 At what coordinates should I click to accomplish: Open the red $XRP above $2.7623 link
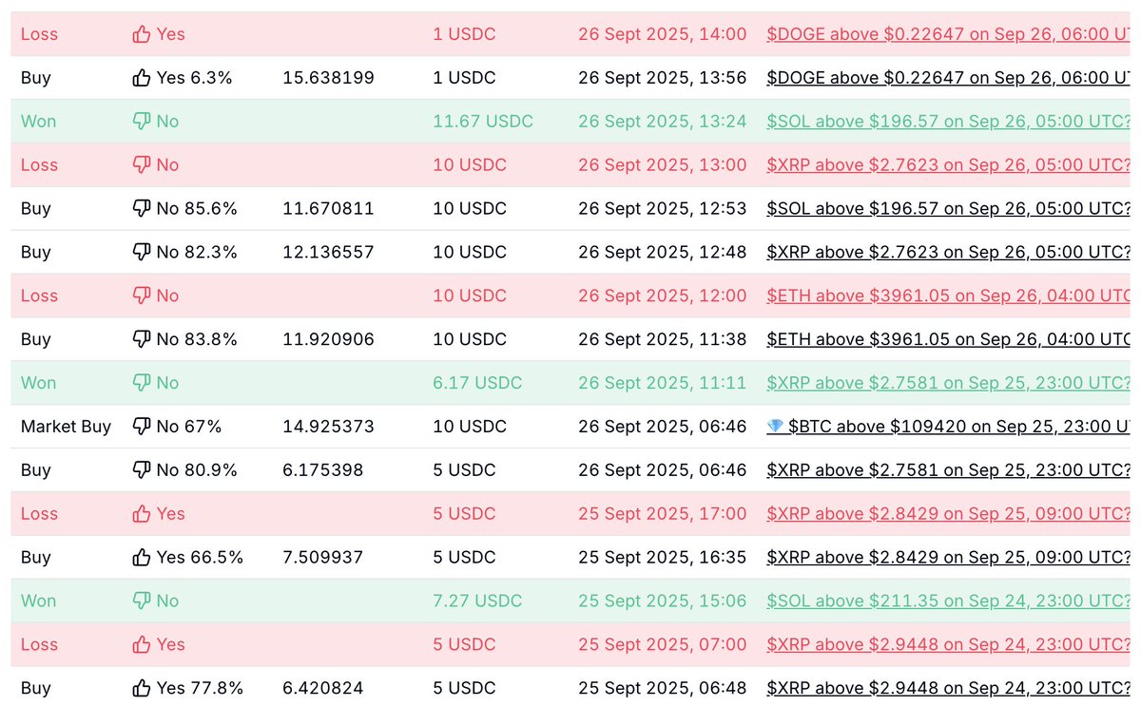948,165
